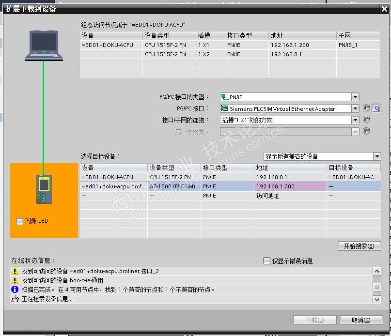Viewport: 391px width, 336px height.
Task: Open the 接口/子网的连接 dropdown
Action: (x=355, y=120)
